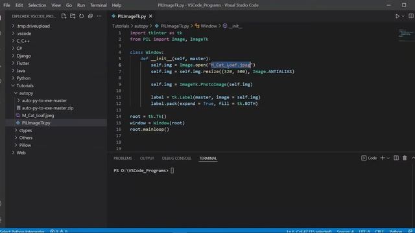
Task: Click the New Folder icon in Explorer header
Action: pos(73,16)
